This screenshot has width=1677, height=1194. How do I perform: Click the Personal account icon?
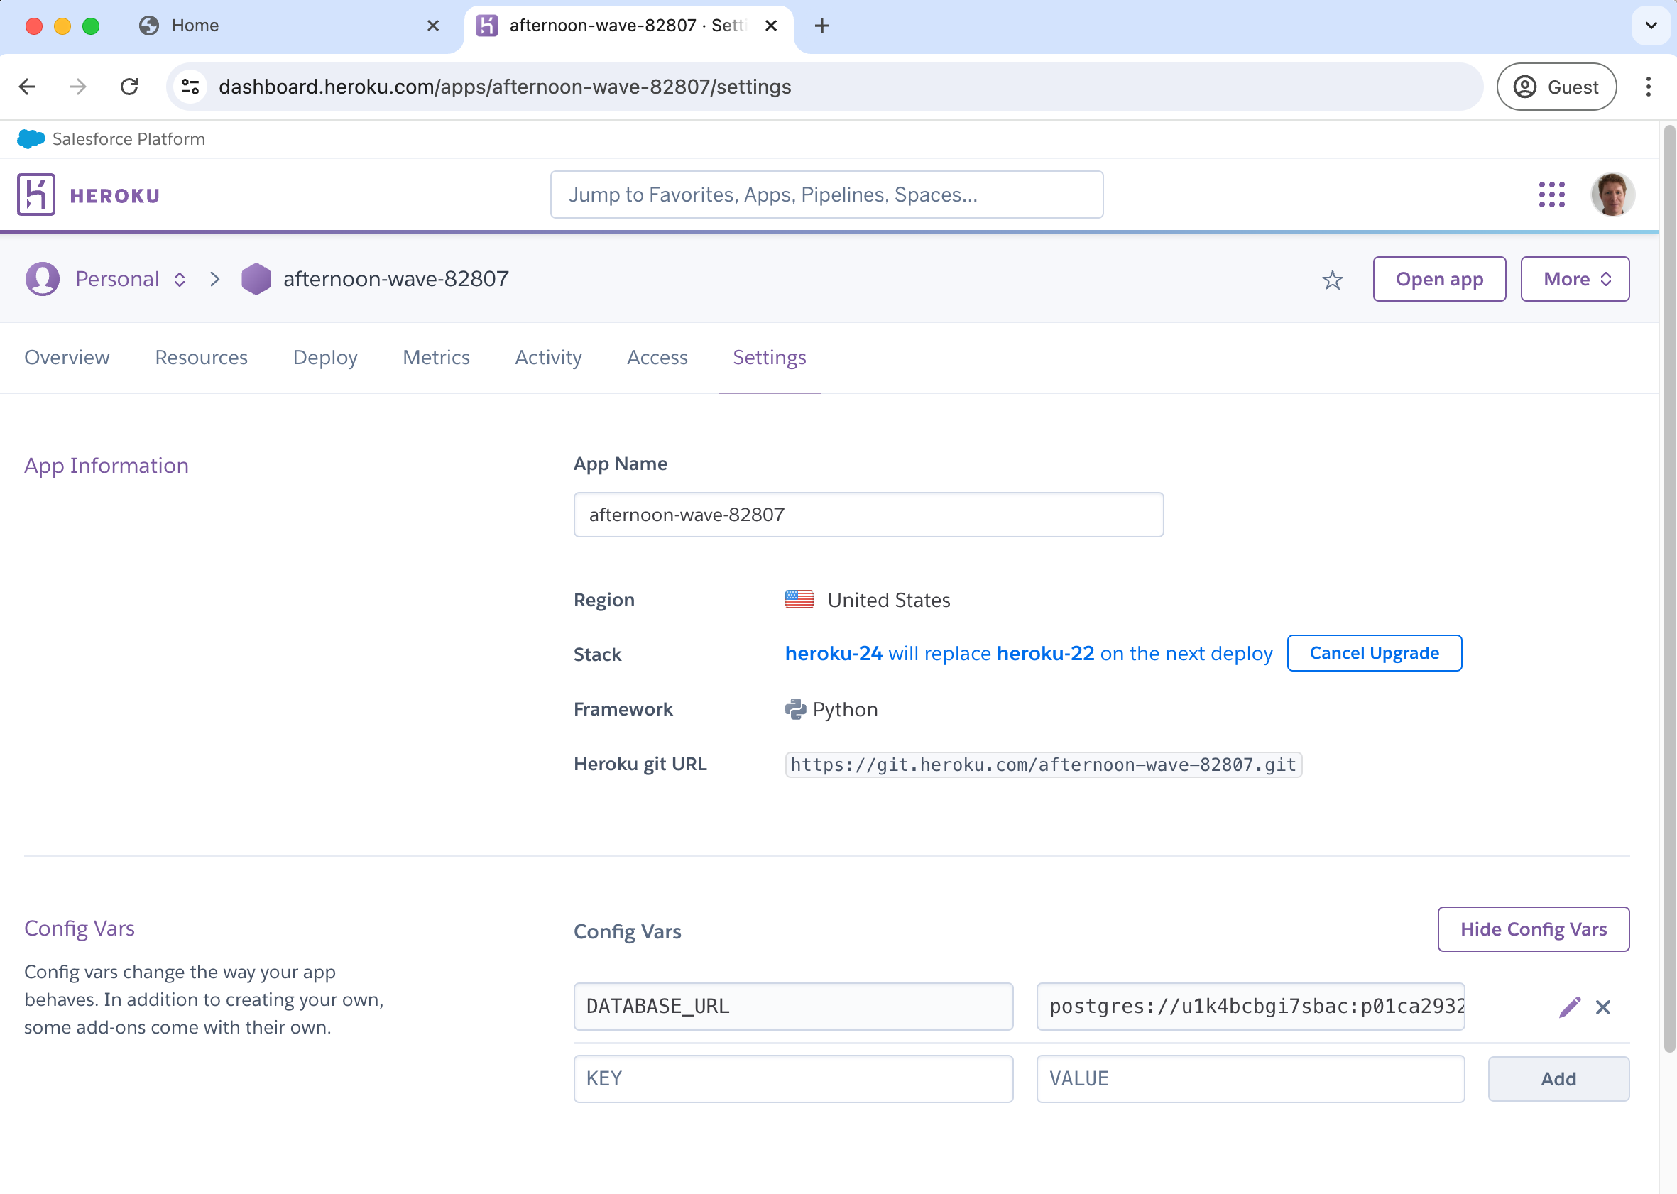41,279
